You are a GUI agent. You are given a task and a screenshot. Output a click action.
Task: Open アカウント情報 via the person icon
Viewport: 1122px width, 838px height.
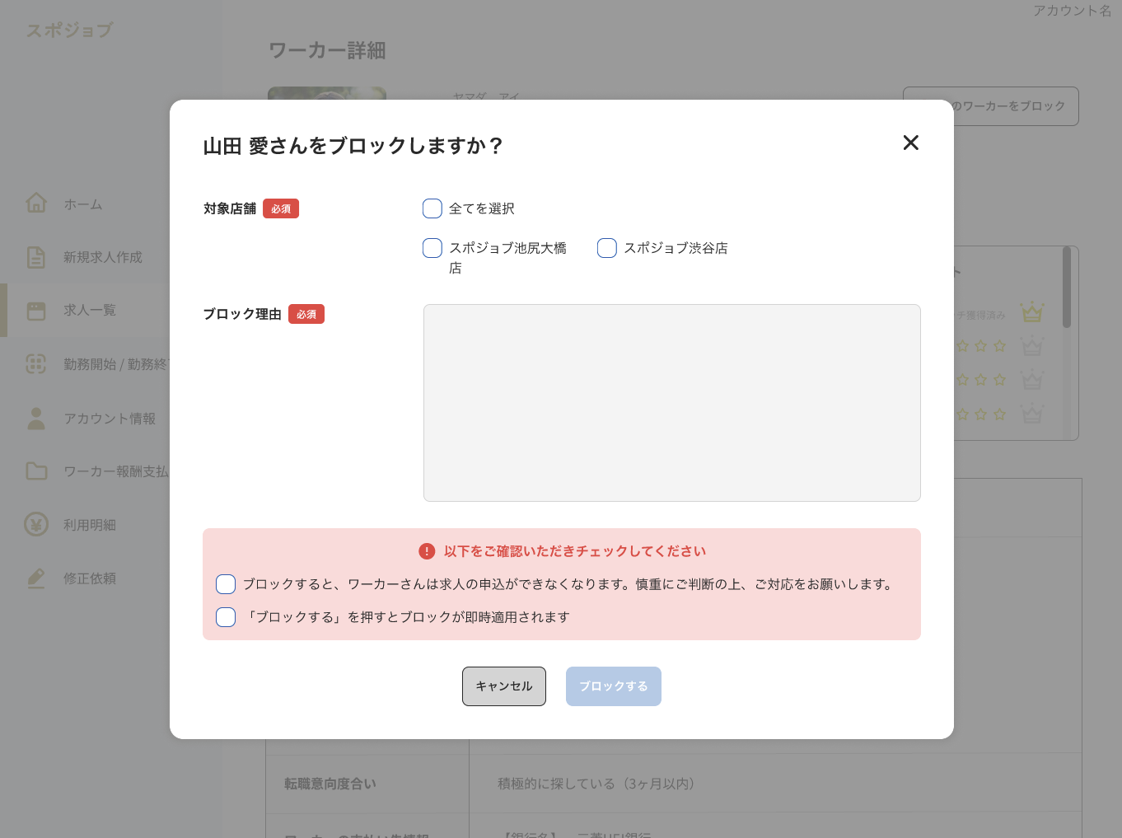pyautogui.click(x=36, y=418)
